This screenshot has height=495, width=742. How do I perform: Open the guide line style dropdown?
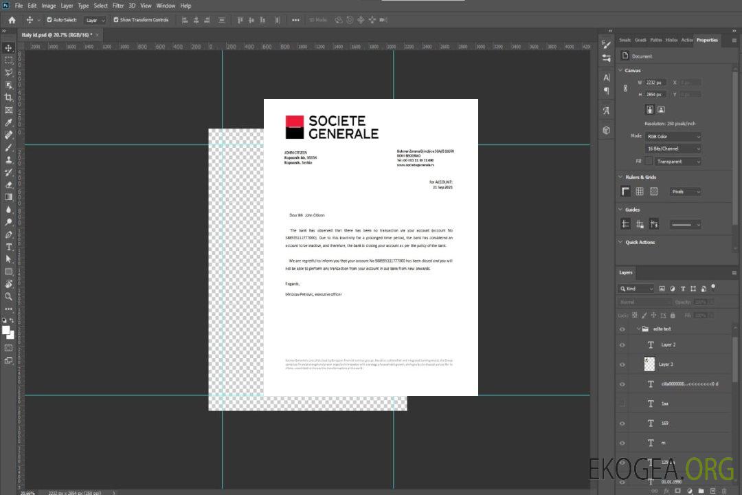(x=685, y=225)
